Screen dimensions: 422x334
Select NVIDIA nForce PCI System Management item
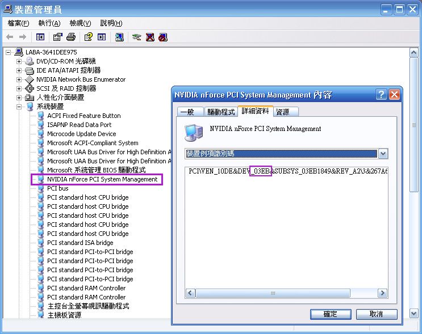tap(102, 180)
